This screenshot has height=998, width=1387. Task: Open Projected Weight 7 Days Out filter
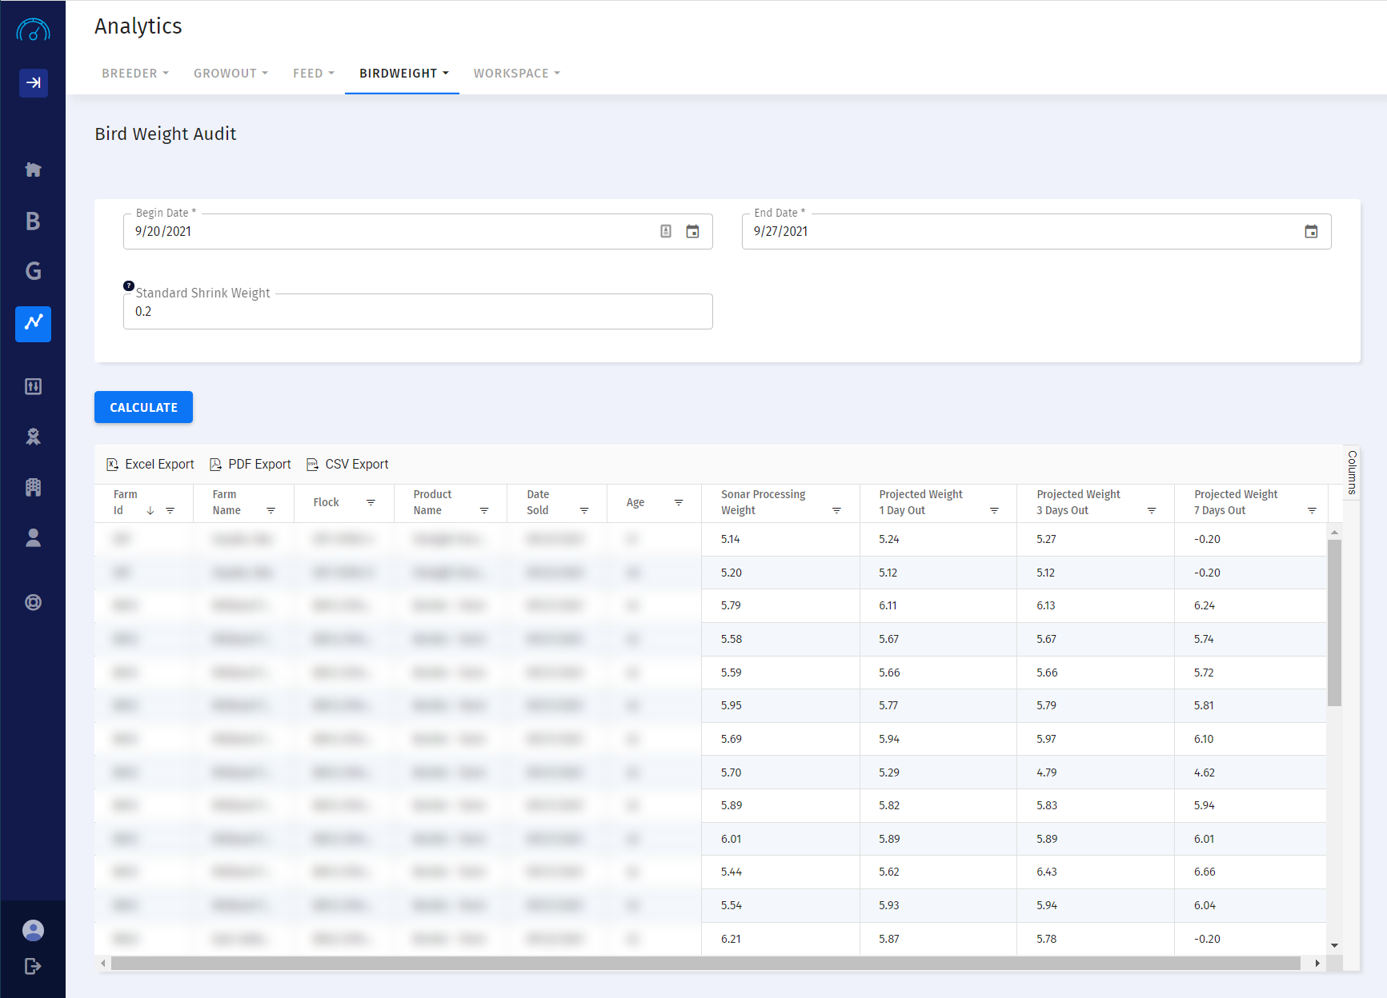point(1312,510)
